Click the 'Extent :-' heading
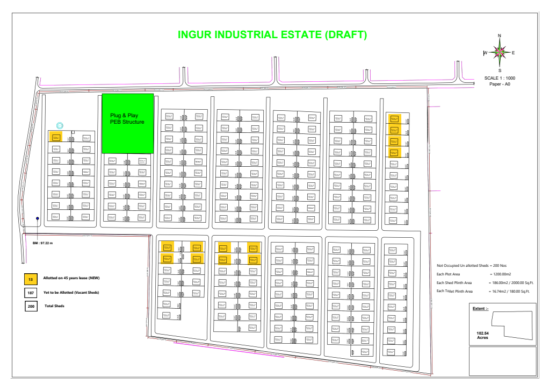 pos(480,309)
